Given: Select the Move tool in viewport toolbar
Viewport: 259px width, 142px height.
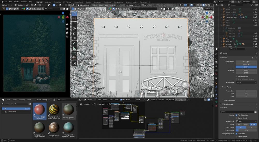Looking at the screenshot, I should (74, 24).
